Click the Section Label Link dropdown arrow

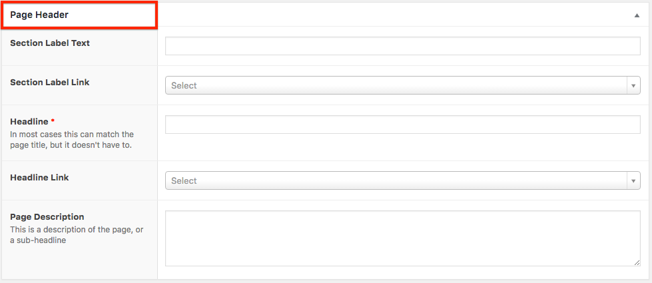click(x=633, y=85)
